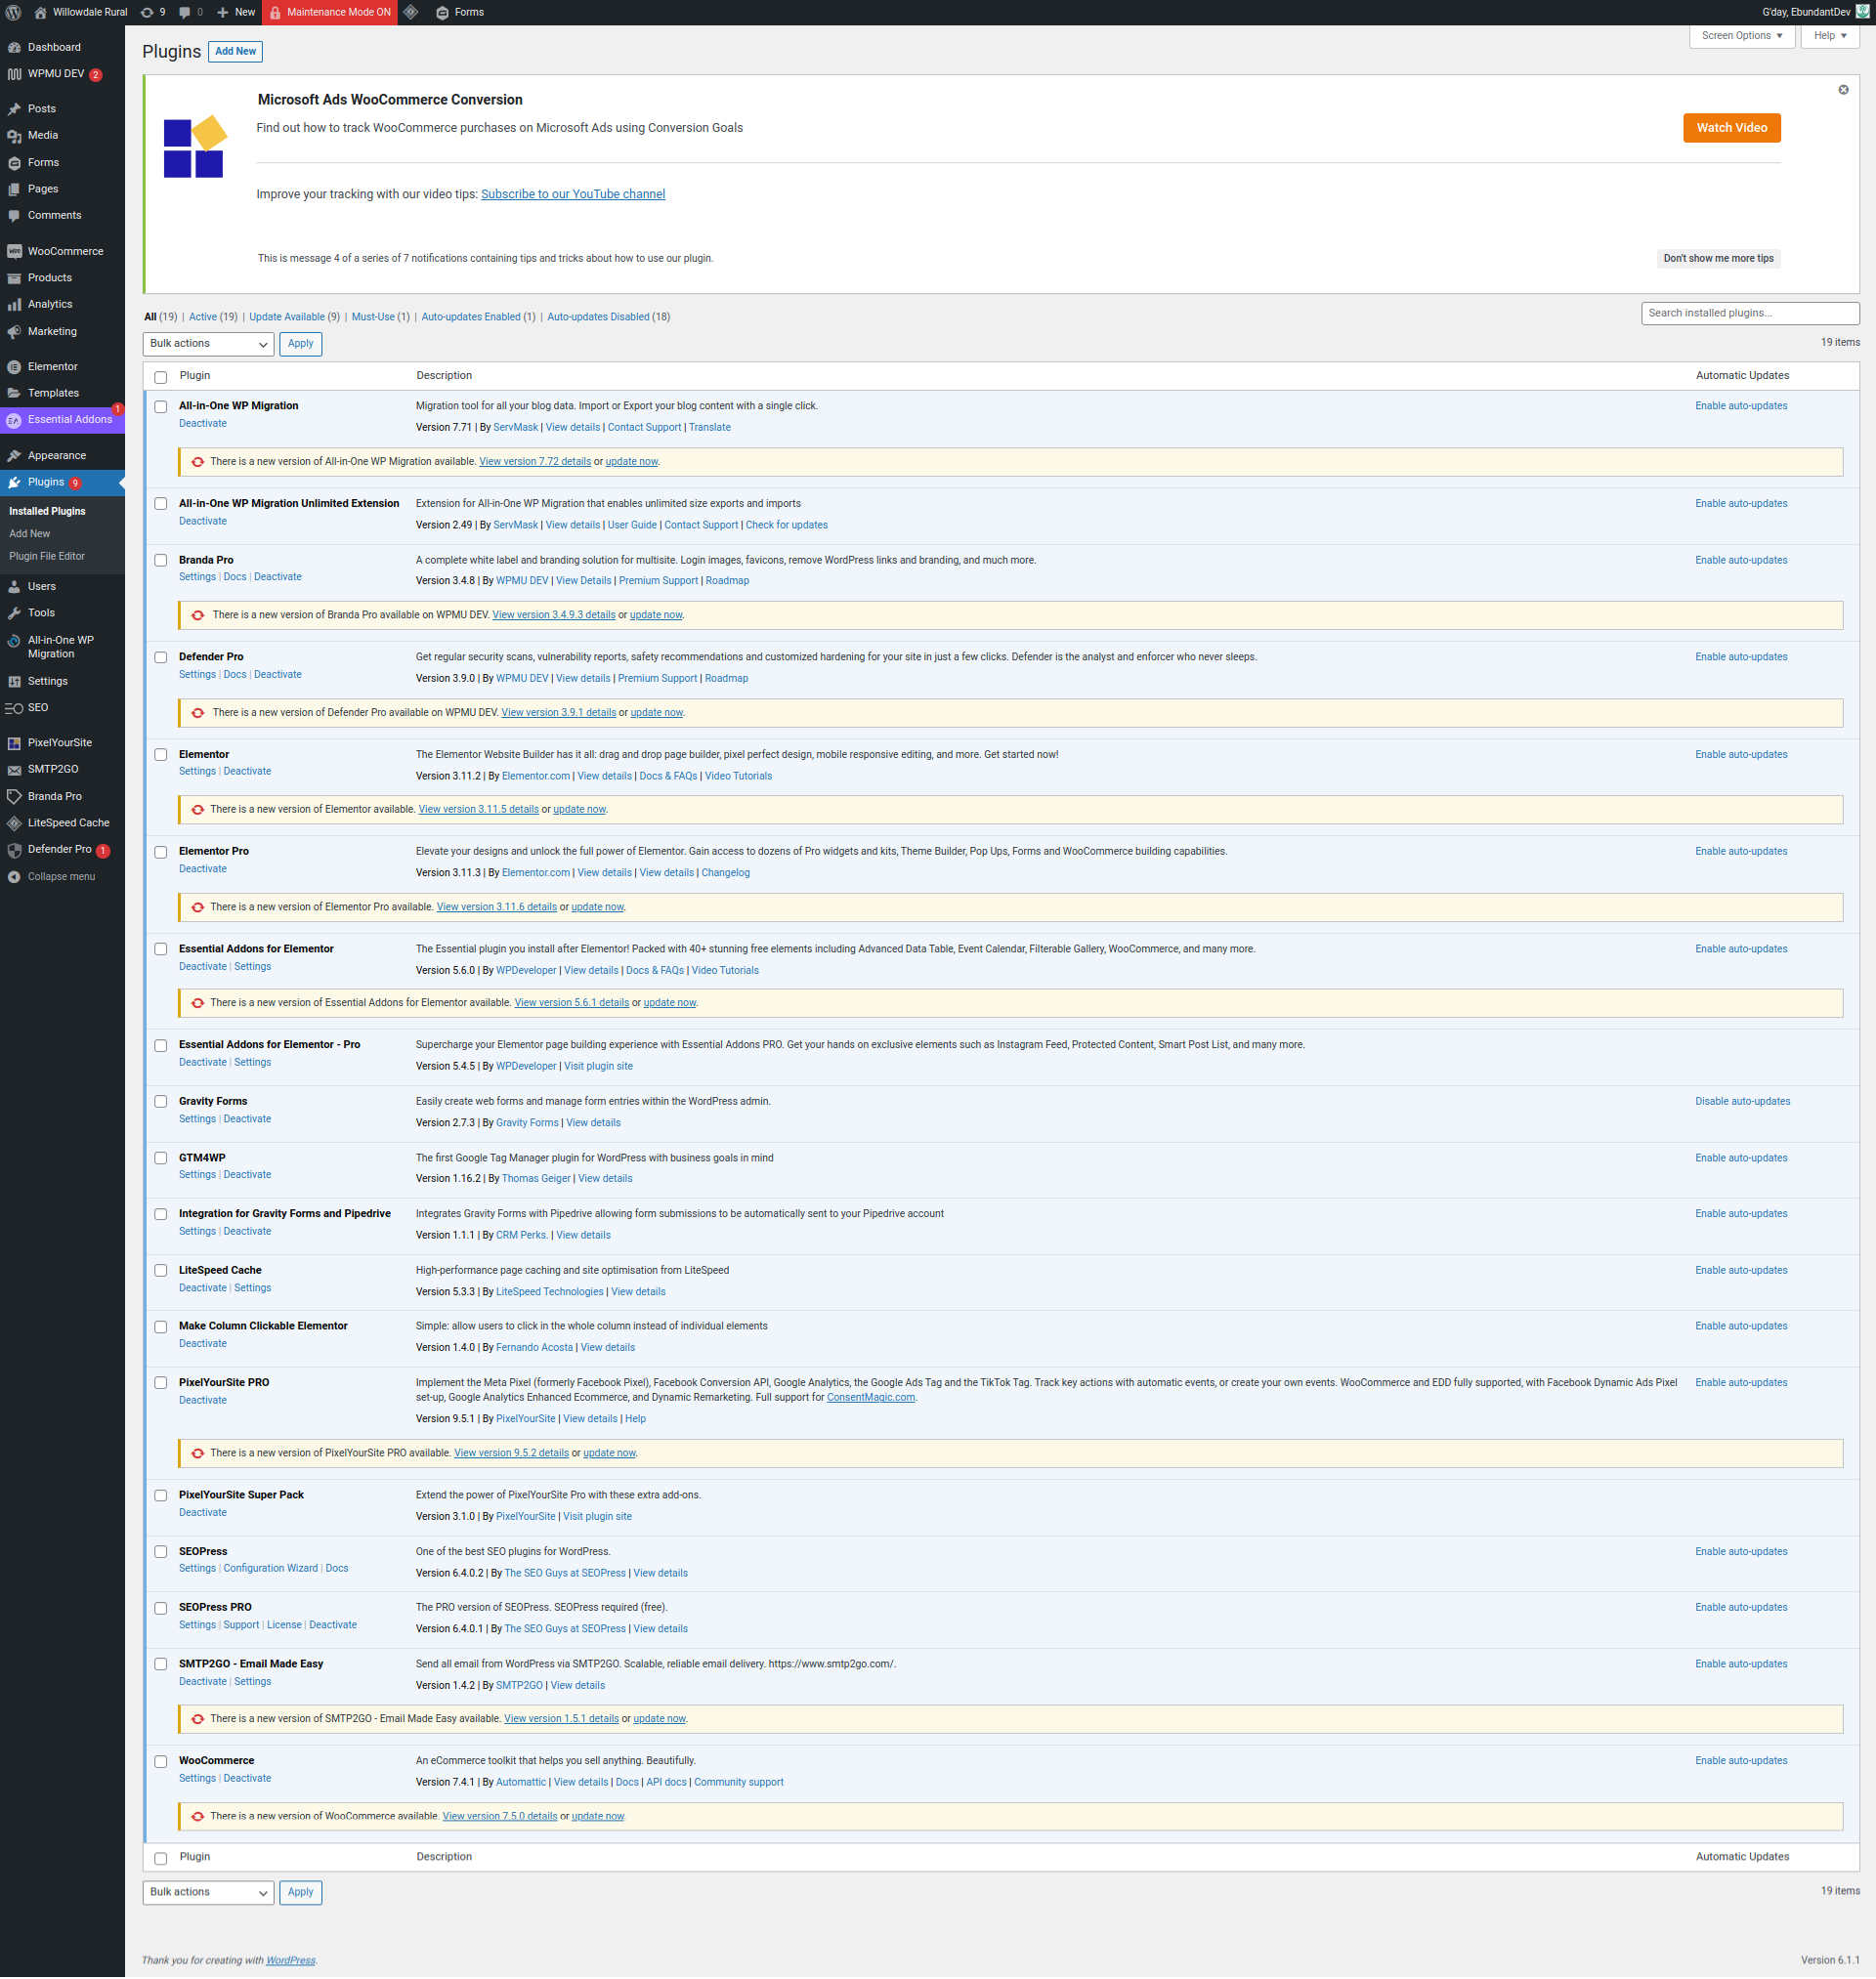1876x1979 pixels.
Task: Click Collapse menu icon in sidebar
Action: [14, 876]
